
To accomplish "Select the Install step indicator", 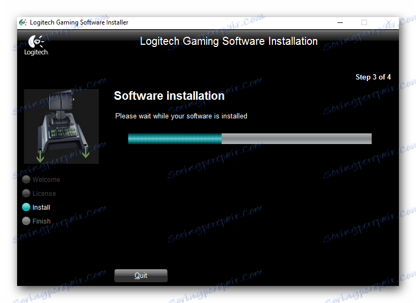I will [x=36, y=207].
